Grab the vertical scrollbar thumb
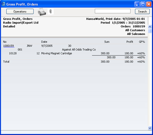 click(x=150, y=31)
